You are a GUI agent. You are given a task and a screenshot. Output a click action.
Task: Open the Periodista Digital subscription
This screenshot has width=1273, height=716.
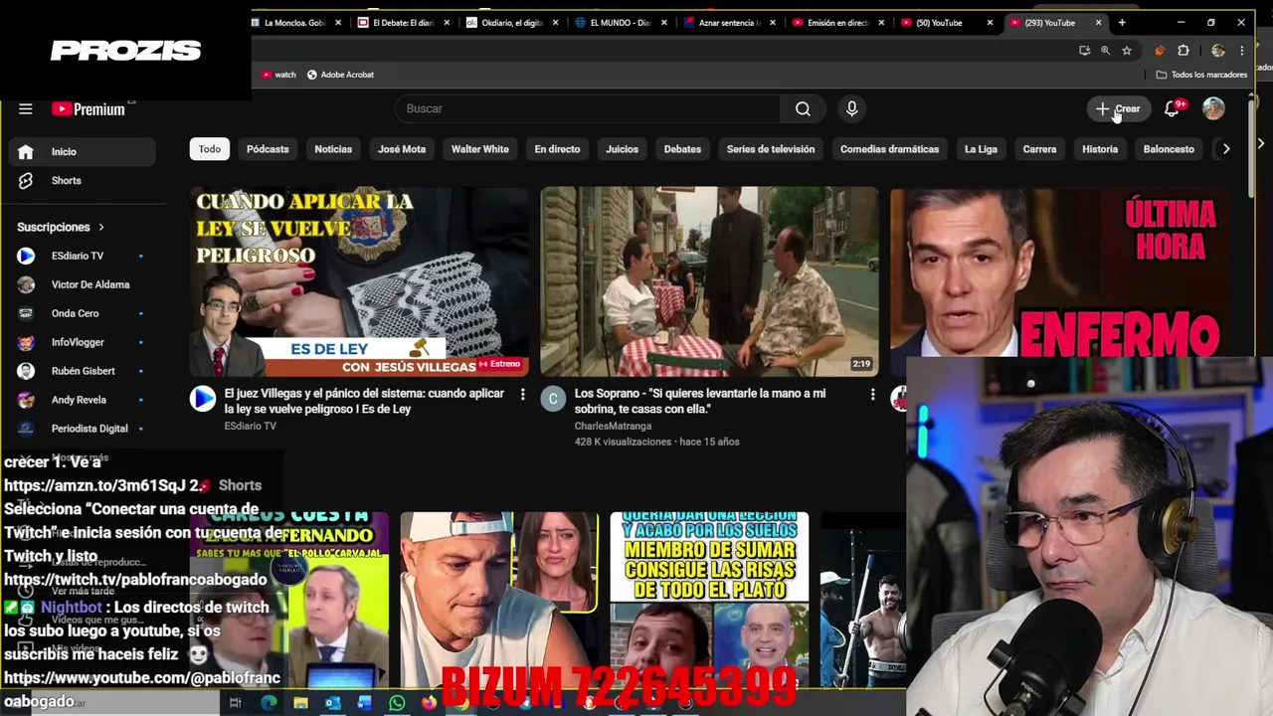coord(82,429)
